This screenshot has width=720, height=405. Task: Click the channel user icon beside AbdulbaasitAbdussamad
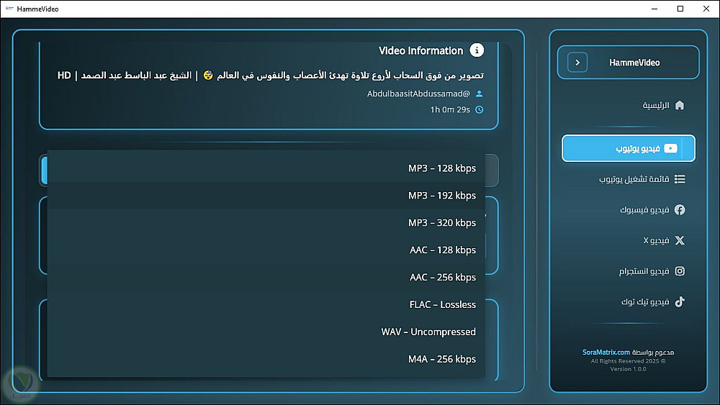479,94
